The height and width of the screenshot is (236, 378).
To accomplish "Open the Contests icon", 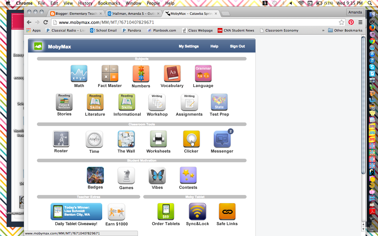I will 188,175.
